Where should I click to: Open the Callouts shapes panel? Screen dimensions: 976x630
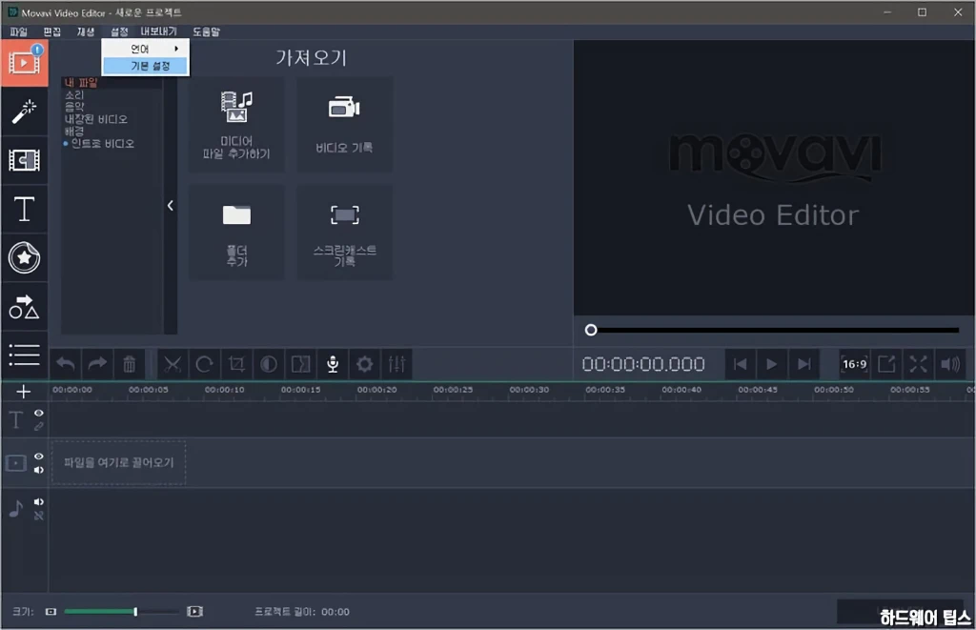(24, 307)
